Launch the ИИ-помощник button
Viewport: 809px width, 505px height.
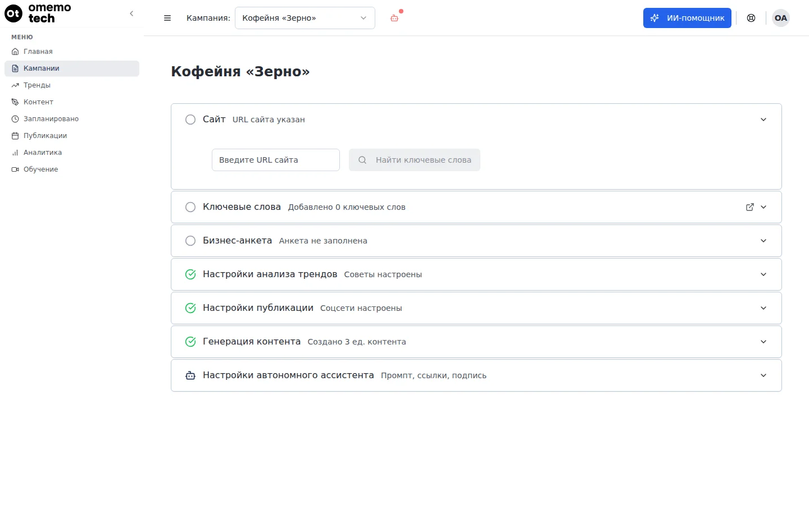(x=687, y=18)
